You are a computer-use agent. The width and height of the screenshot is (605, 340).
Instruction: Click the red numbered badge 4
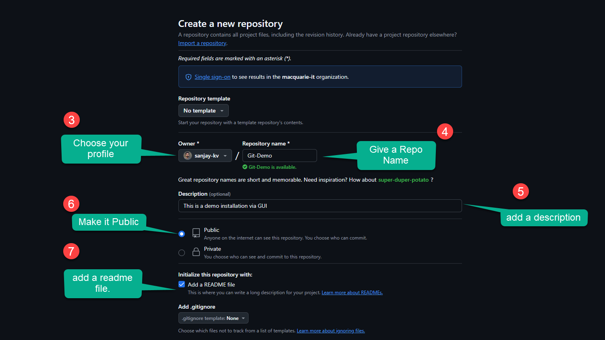point(445,131)
